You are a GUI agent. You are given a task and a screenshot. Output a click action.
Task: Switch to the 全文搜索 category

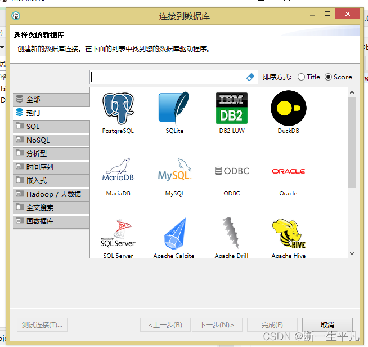coord(51,207)
